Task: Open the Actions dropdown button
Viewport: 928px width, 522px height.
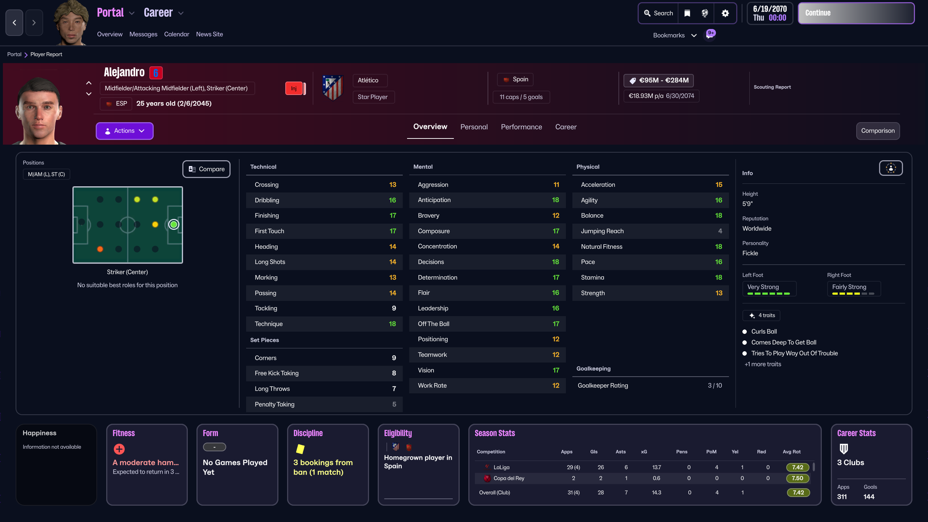Action: (124, 131)
